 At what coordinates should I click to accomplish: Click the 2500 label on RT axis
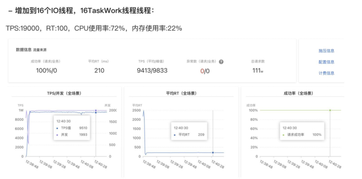coord(136,110)
